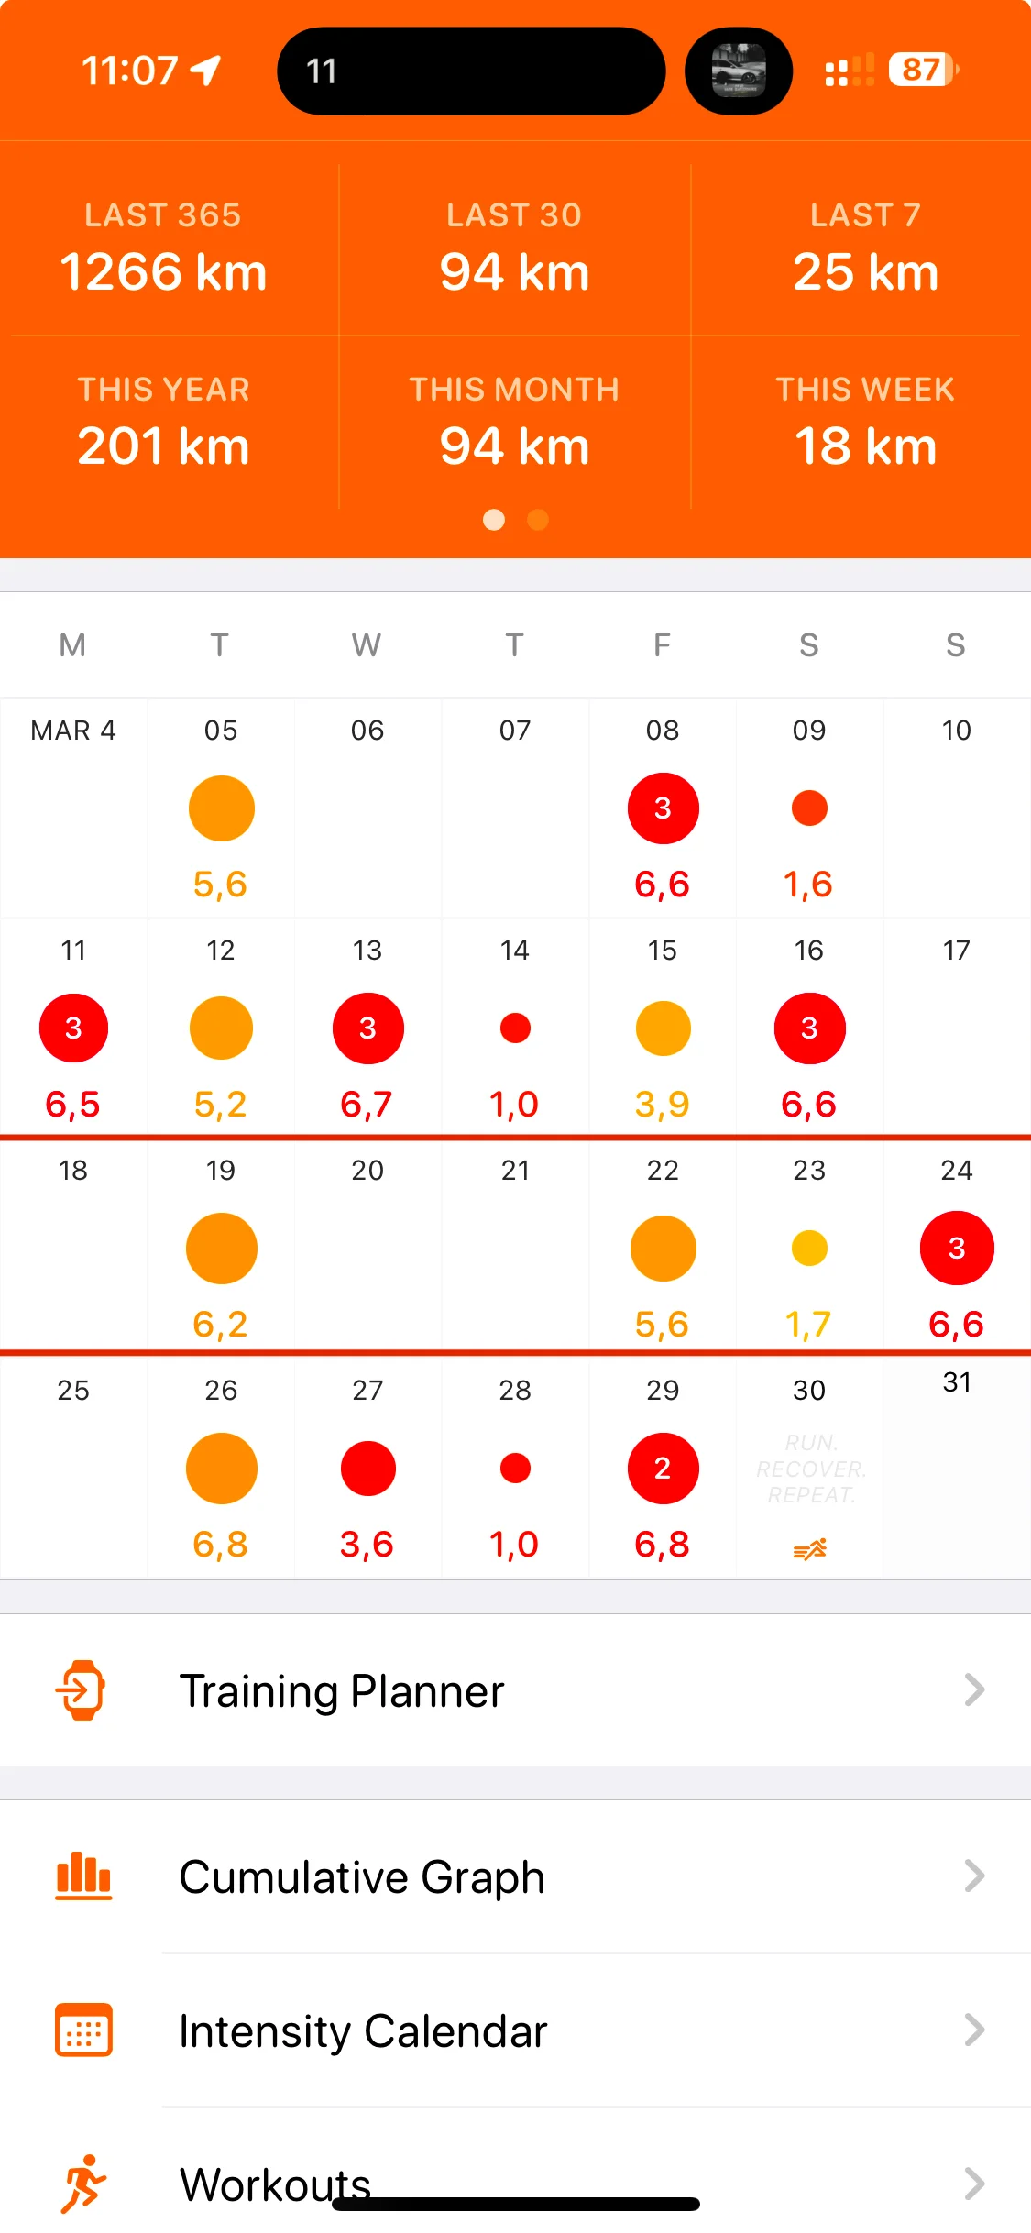Screen dimensions: 1031x2233
Task: Tap the now-playing album thumbnail in status bar
Action: (739, 71)
